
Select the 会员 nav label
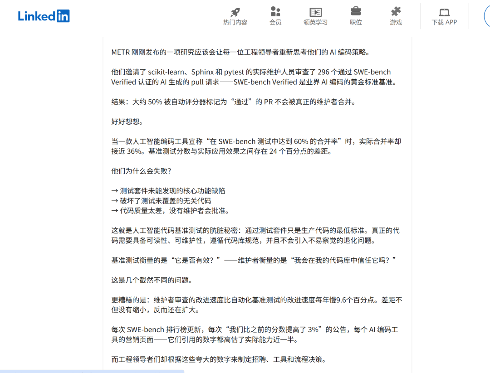275,23
